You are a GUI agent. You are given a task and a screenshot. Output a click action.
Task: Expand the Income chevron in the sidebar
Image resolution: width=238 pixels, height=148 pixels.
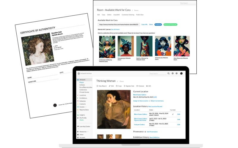(86, 107)
